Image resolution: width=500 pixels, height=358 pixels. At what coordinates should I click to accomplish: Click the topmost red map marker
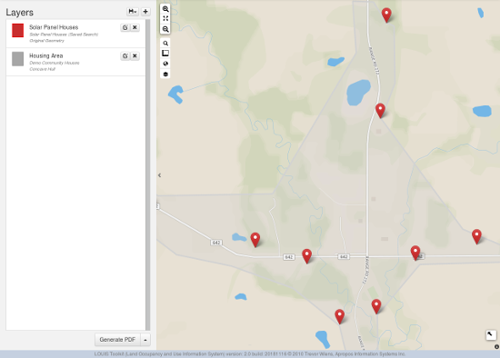point(386,15)
